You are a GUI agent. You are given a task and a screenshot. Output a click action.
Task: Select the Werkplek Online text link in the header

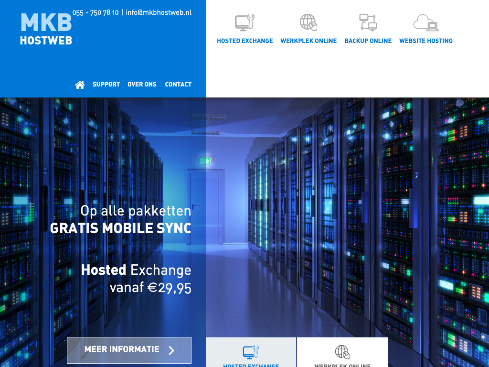pos(308,41)
